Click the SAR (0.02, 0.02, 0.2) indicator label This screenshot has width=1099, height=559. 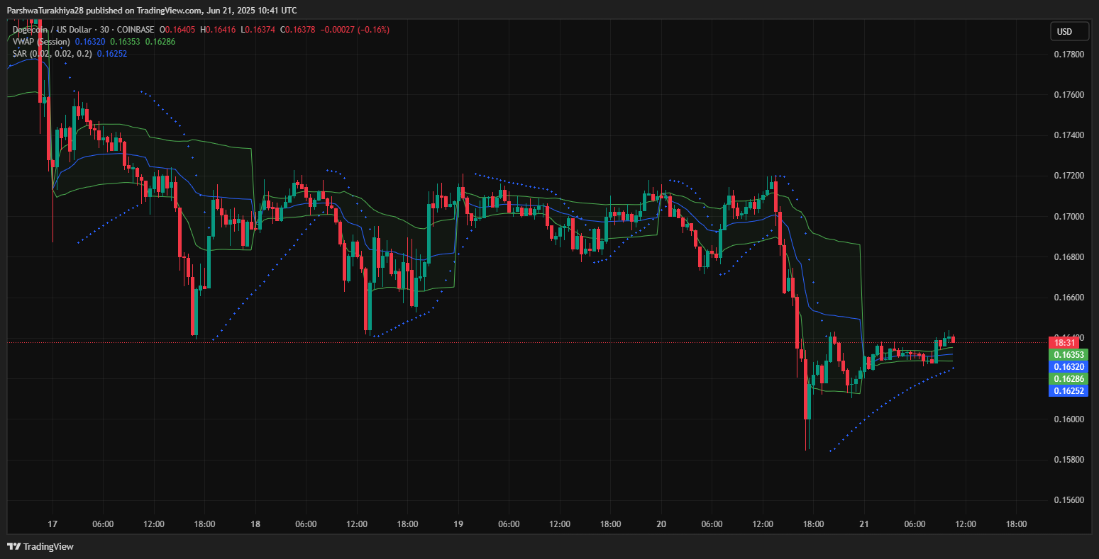[x=52, y=53]
